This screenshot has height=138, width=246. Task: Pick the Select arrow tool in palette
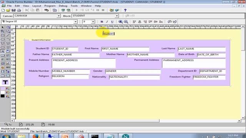pos(3,27)
